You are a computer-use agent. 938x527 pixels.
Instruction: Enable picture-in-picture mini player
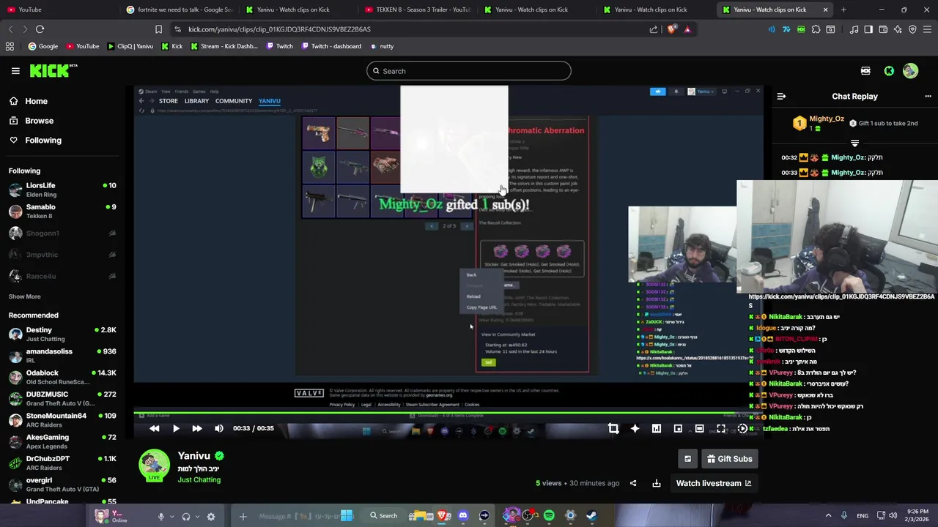[678, 429]
